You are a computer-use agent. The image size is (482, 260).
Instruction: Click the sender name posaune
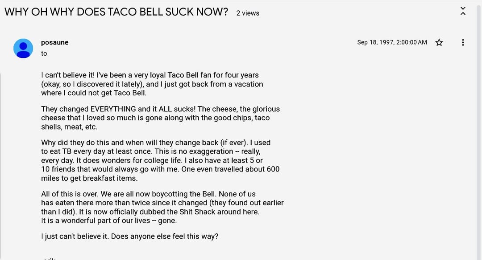pos(54,42)
